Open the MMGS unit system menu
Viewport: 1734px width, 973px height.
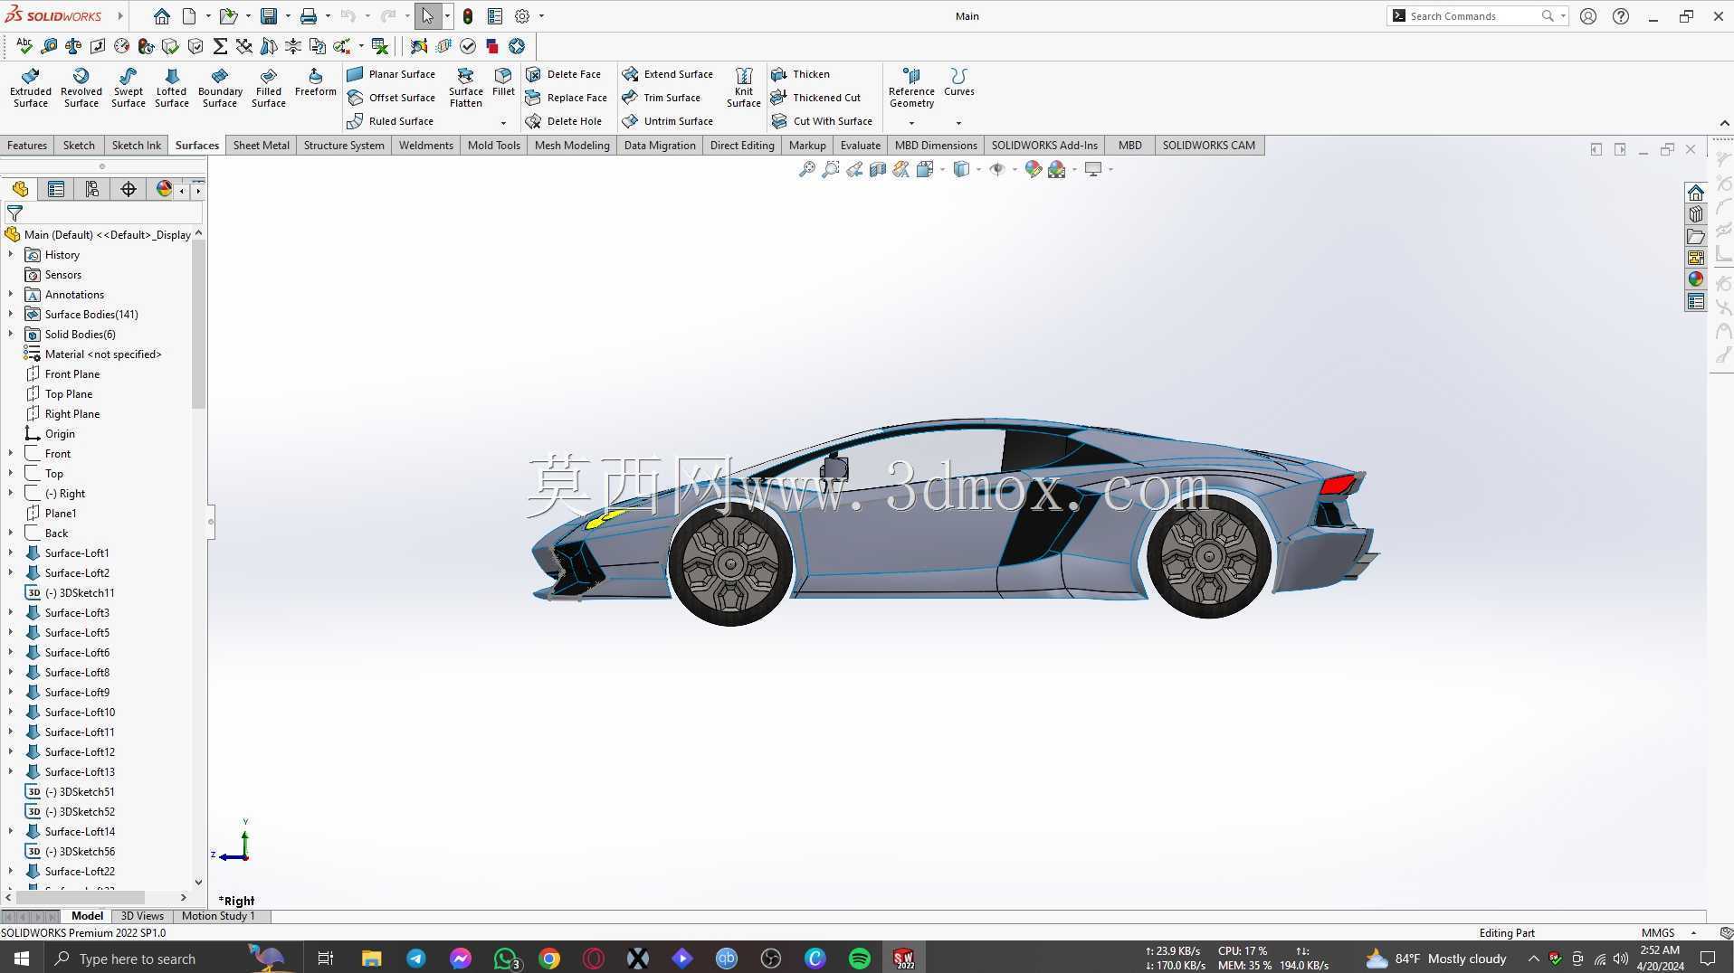click(1669, 933)
